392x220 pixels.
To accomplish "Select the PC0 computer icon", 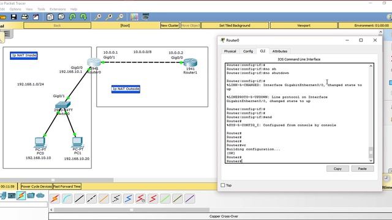I will [x=40, y=142].
